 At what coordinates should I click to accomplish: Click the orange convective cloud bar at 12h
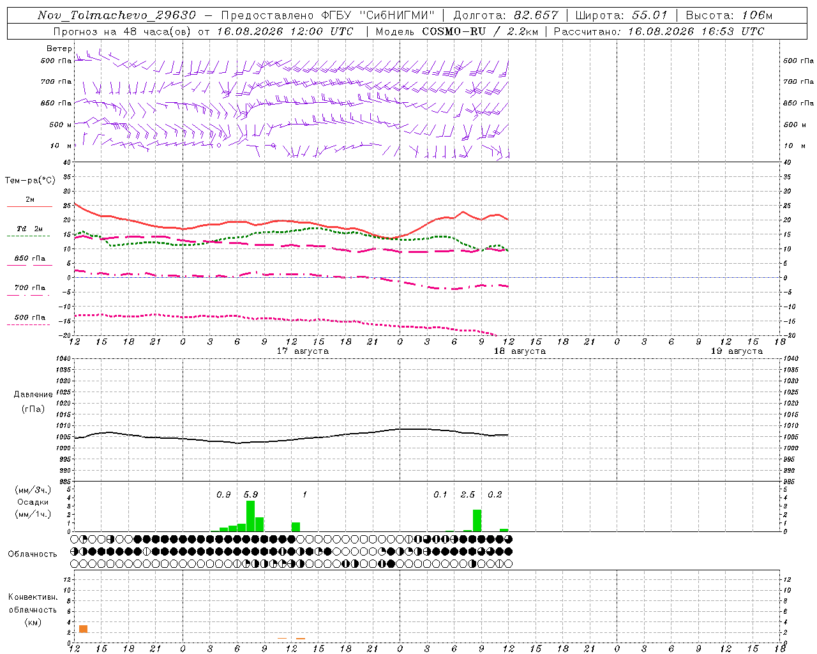point(83,629)
